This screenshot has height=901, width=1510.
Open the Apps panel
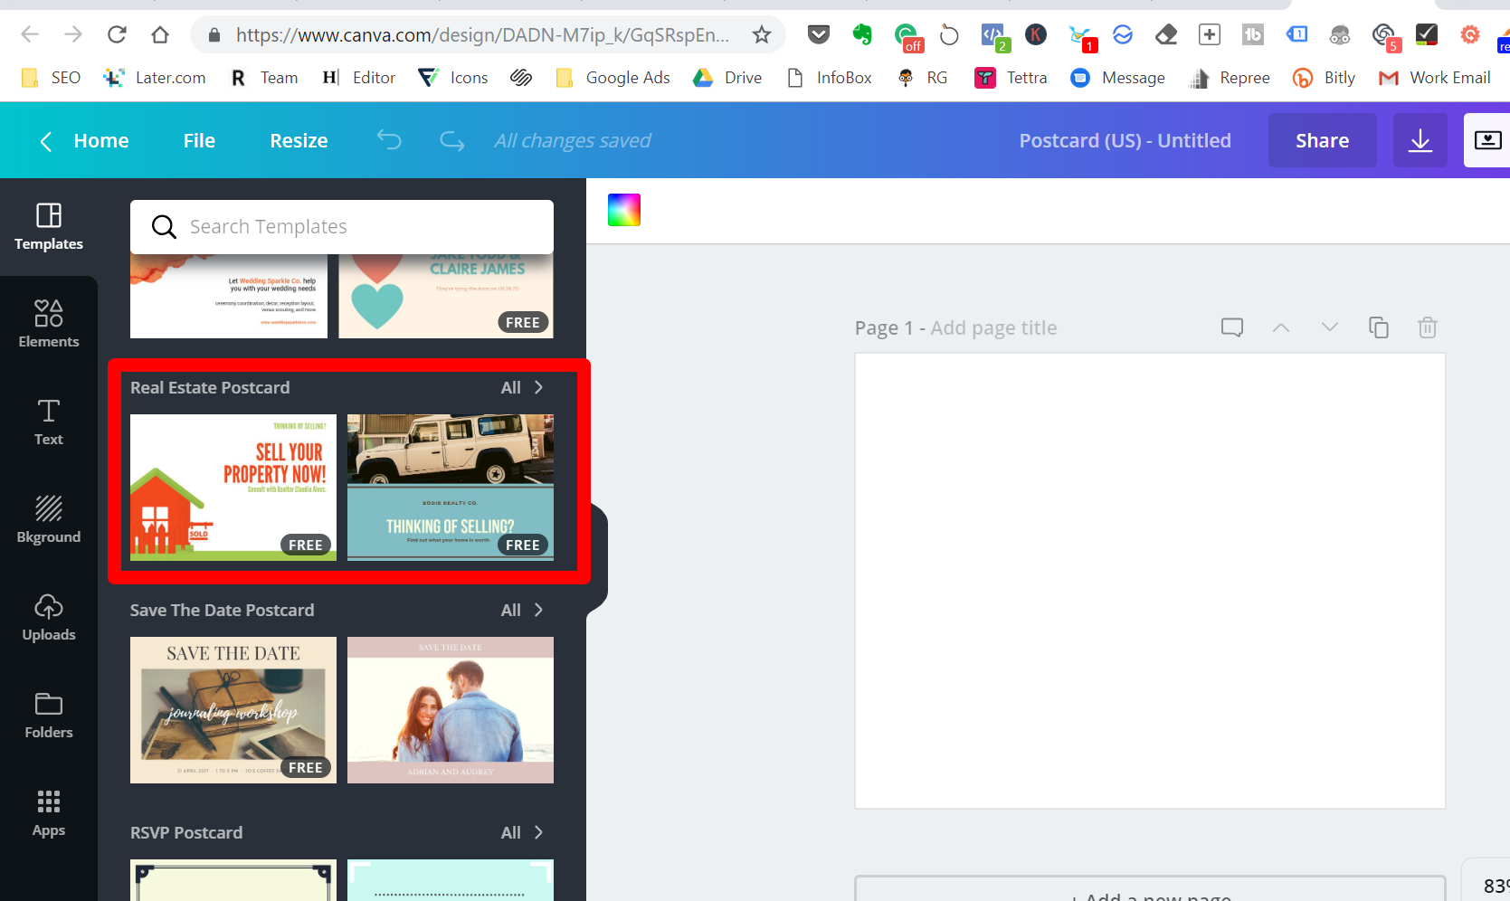click(x=48, y=812)
